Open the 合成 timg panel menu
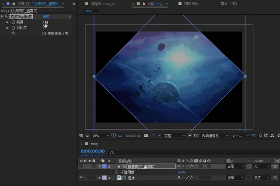 tap(167, 4)
